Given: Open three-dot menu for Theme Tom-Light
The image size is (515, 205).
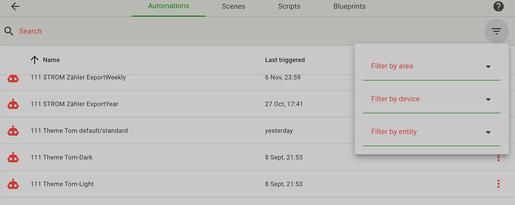Looking at the screenshot, I should pyautogui.click(x=499, y=184).
